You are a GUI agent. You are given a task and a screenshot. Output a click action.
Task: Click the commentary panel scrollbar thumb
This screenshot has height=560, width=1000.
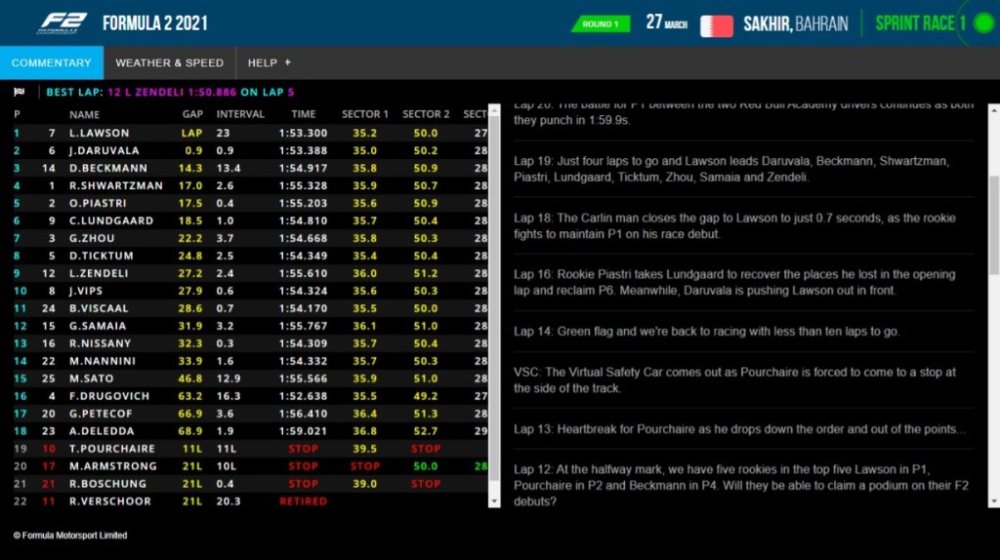993,226
